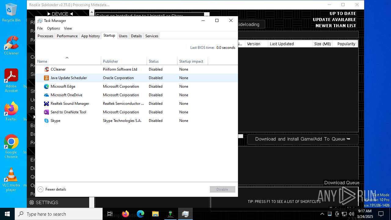The image size is (391, 220).
Task: Click the Send to OneNote Tool icon
Action: [46, 112]
